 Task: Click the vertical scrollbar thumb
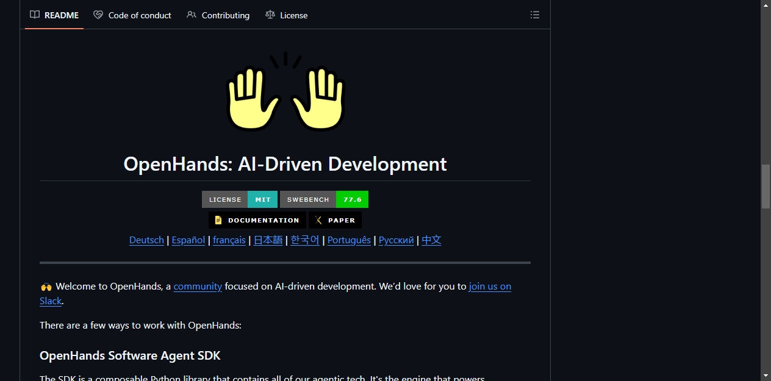pyautogui.click(x=766, y=187)
